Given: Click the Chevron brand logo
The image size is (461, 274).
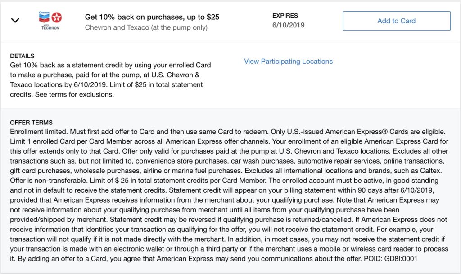Looking at the screenshot, I should point(44,18).
